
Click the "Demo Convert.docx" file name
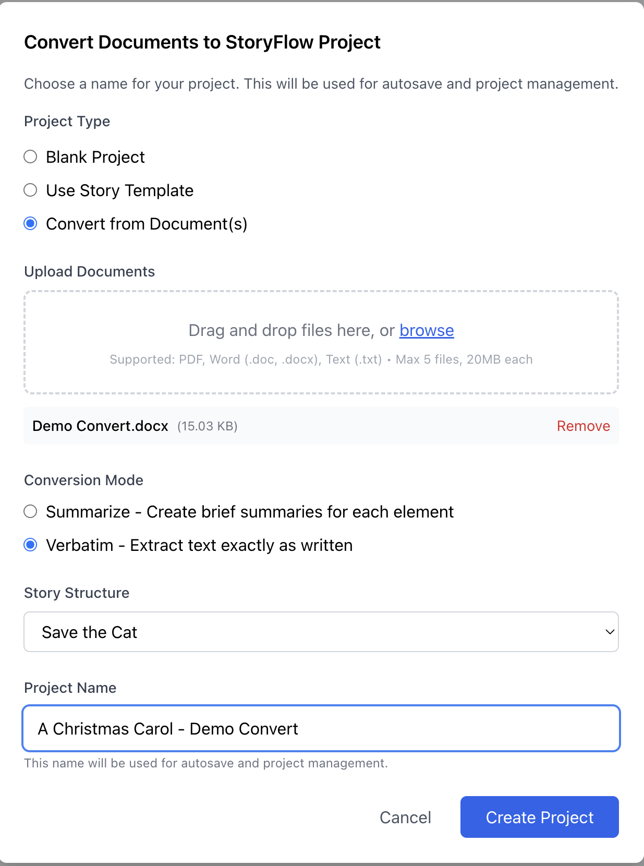[100, 426]
